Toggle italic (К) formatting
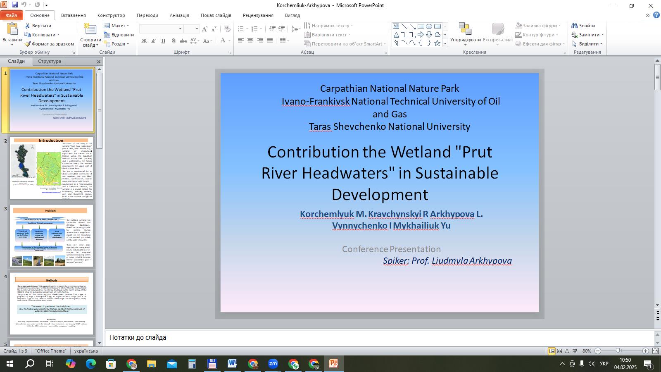 [154, 41]
